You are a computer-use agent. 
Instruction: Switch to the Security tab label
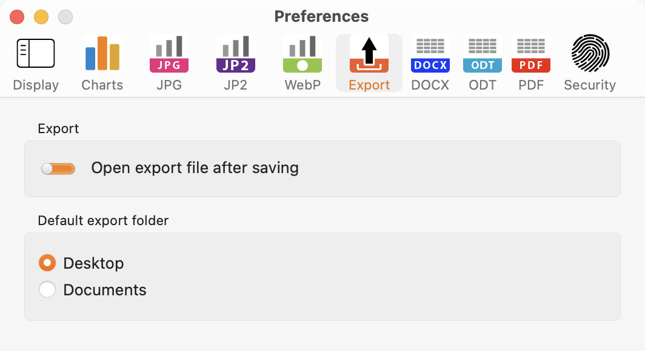[590, 85]
